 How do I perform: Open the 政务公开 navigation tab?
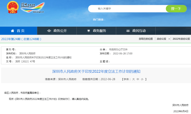[x=57, y=31]
